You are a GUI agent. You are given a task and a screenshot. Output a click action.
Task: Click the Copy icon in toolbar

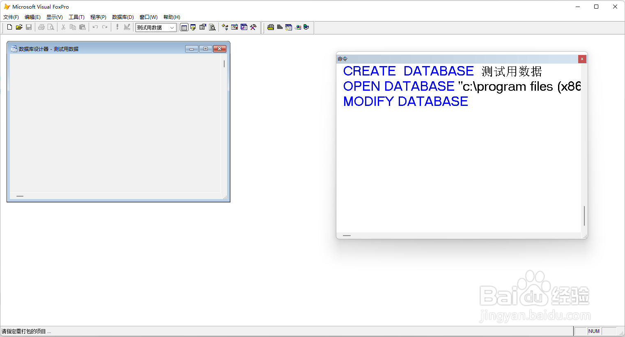click(x=73, y=27)
